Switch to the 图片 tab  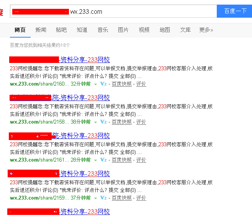(123, 30)
